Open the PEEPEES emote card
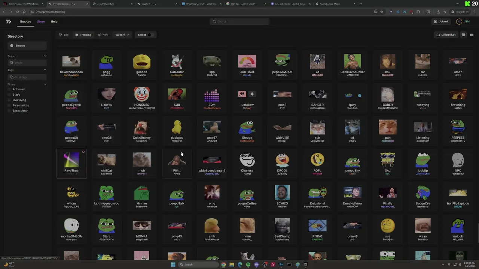The height and width of the screenshot is (269, 479). (458, 130)
